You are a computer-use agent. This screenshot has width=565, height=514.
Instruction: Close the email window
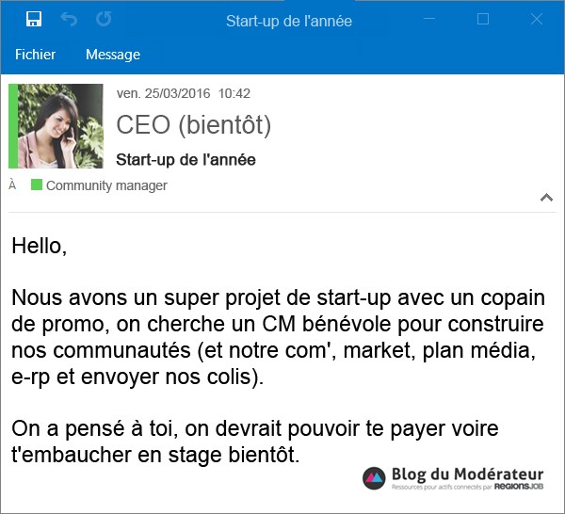point(534,19)
